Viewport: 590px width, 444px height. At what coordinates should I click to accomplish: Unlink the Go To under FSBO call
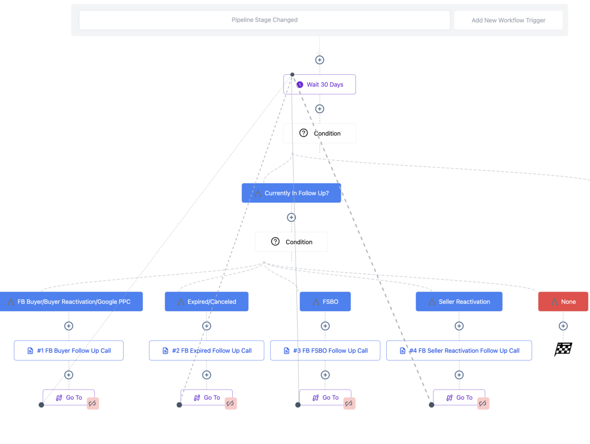click(349, 403)
